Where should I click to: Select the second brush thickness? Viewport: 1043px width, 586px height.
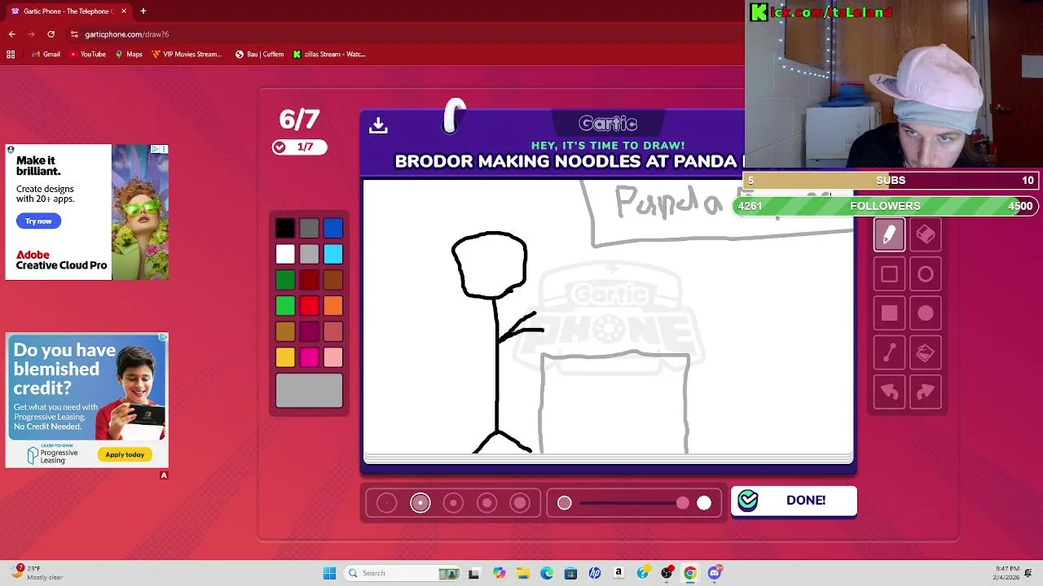(420, 503)
